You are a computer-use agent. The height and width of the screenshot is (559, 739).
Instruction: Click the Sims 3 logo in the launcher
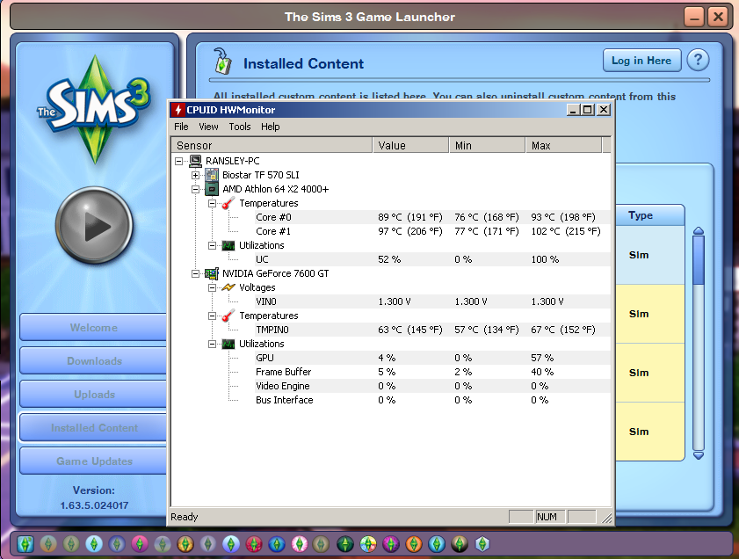coord(94,108)
